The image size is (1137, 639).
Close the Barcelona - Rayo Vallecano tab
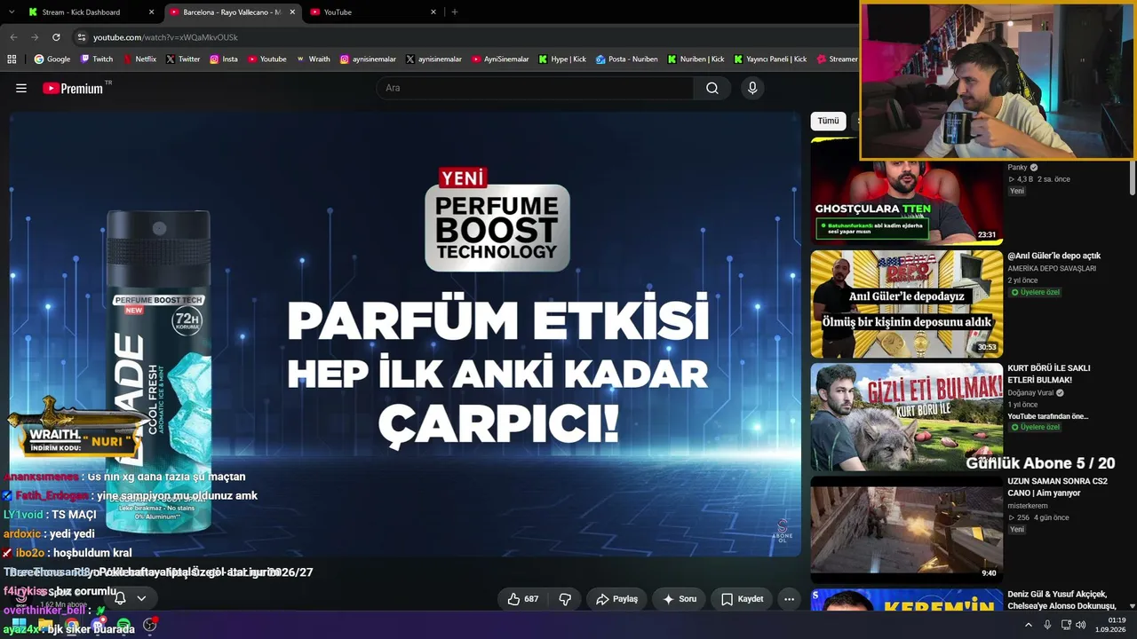point(292,12)
